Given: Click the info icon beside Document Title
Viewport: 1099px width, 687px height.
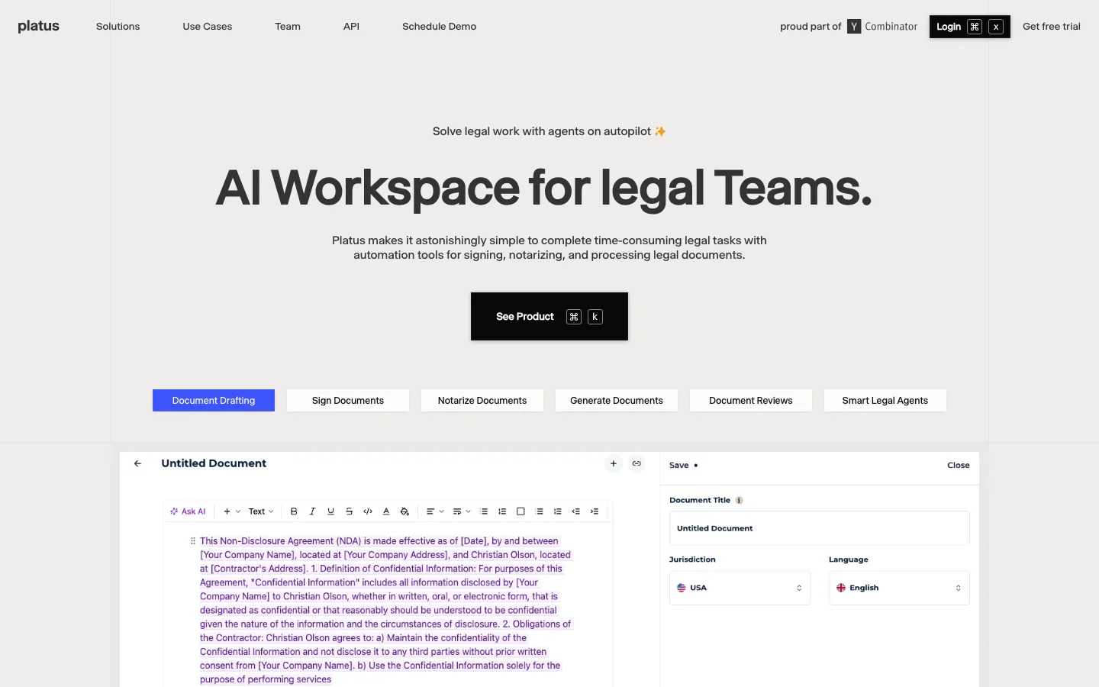Looking at the screenshot, I should pyautogui.click(x=739, y=500).
